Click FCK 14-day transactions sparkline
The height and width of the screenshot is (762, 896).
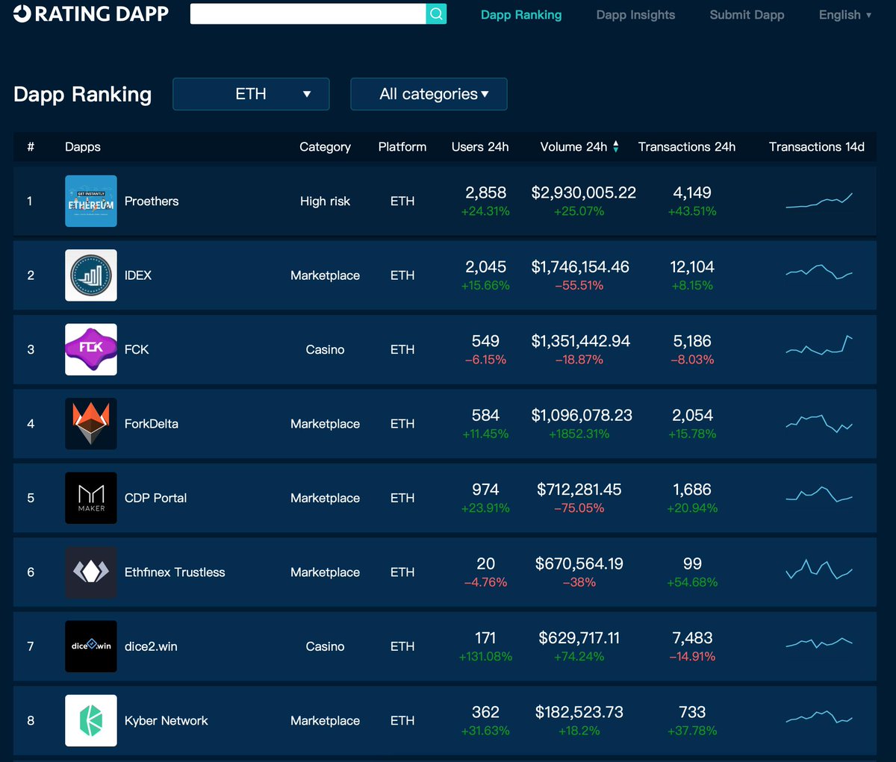click(819, 345)
